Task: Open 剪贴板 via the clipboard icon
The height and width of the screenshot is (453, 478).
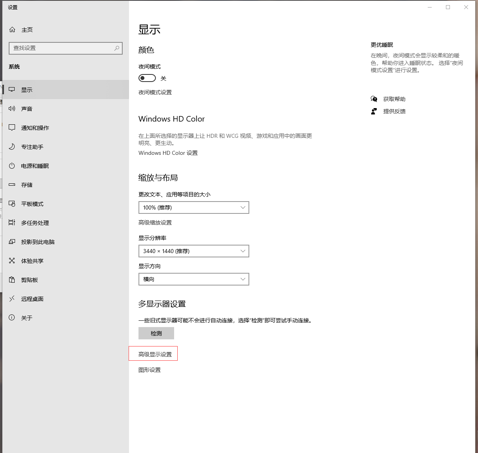Action: tap(12, 280)
